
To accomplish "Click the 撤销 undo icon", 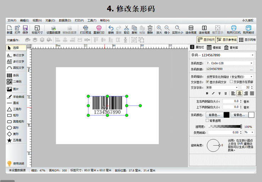I will tap(111, 30).
